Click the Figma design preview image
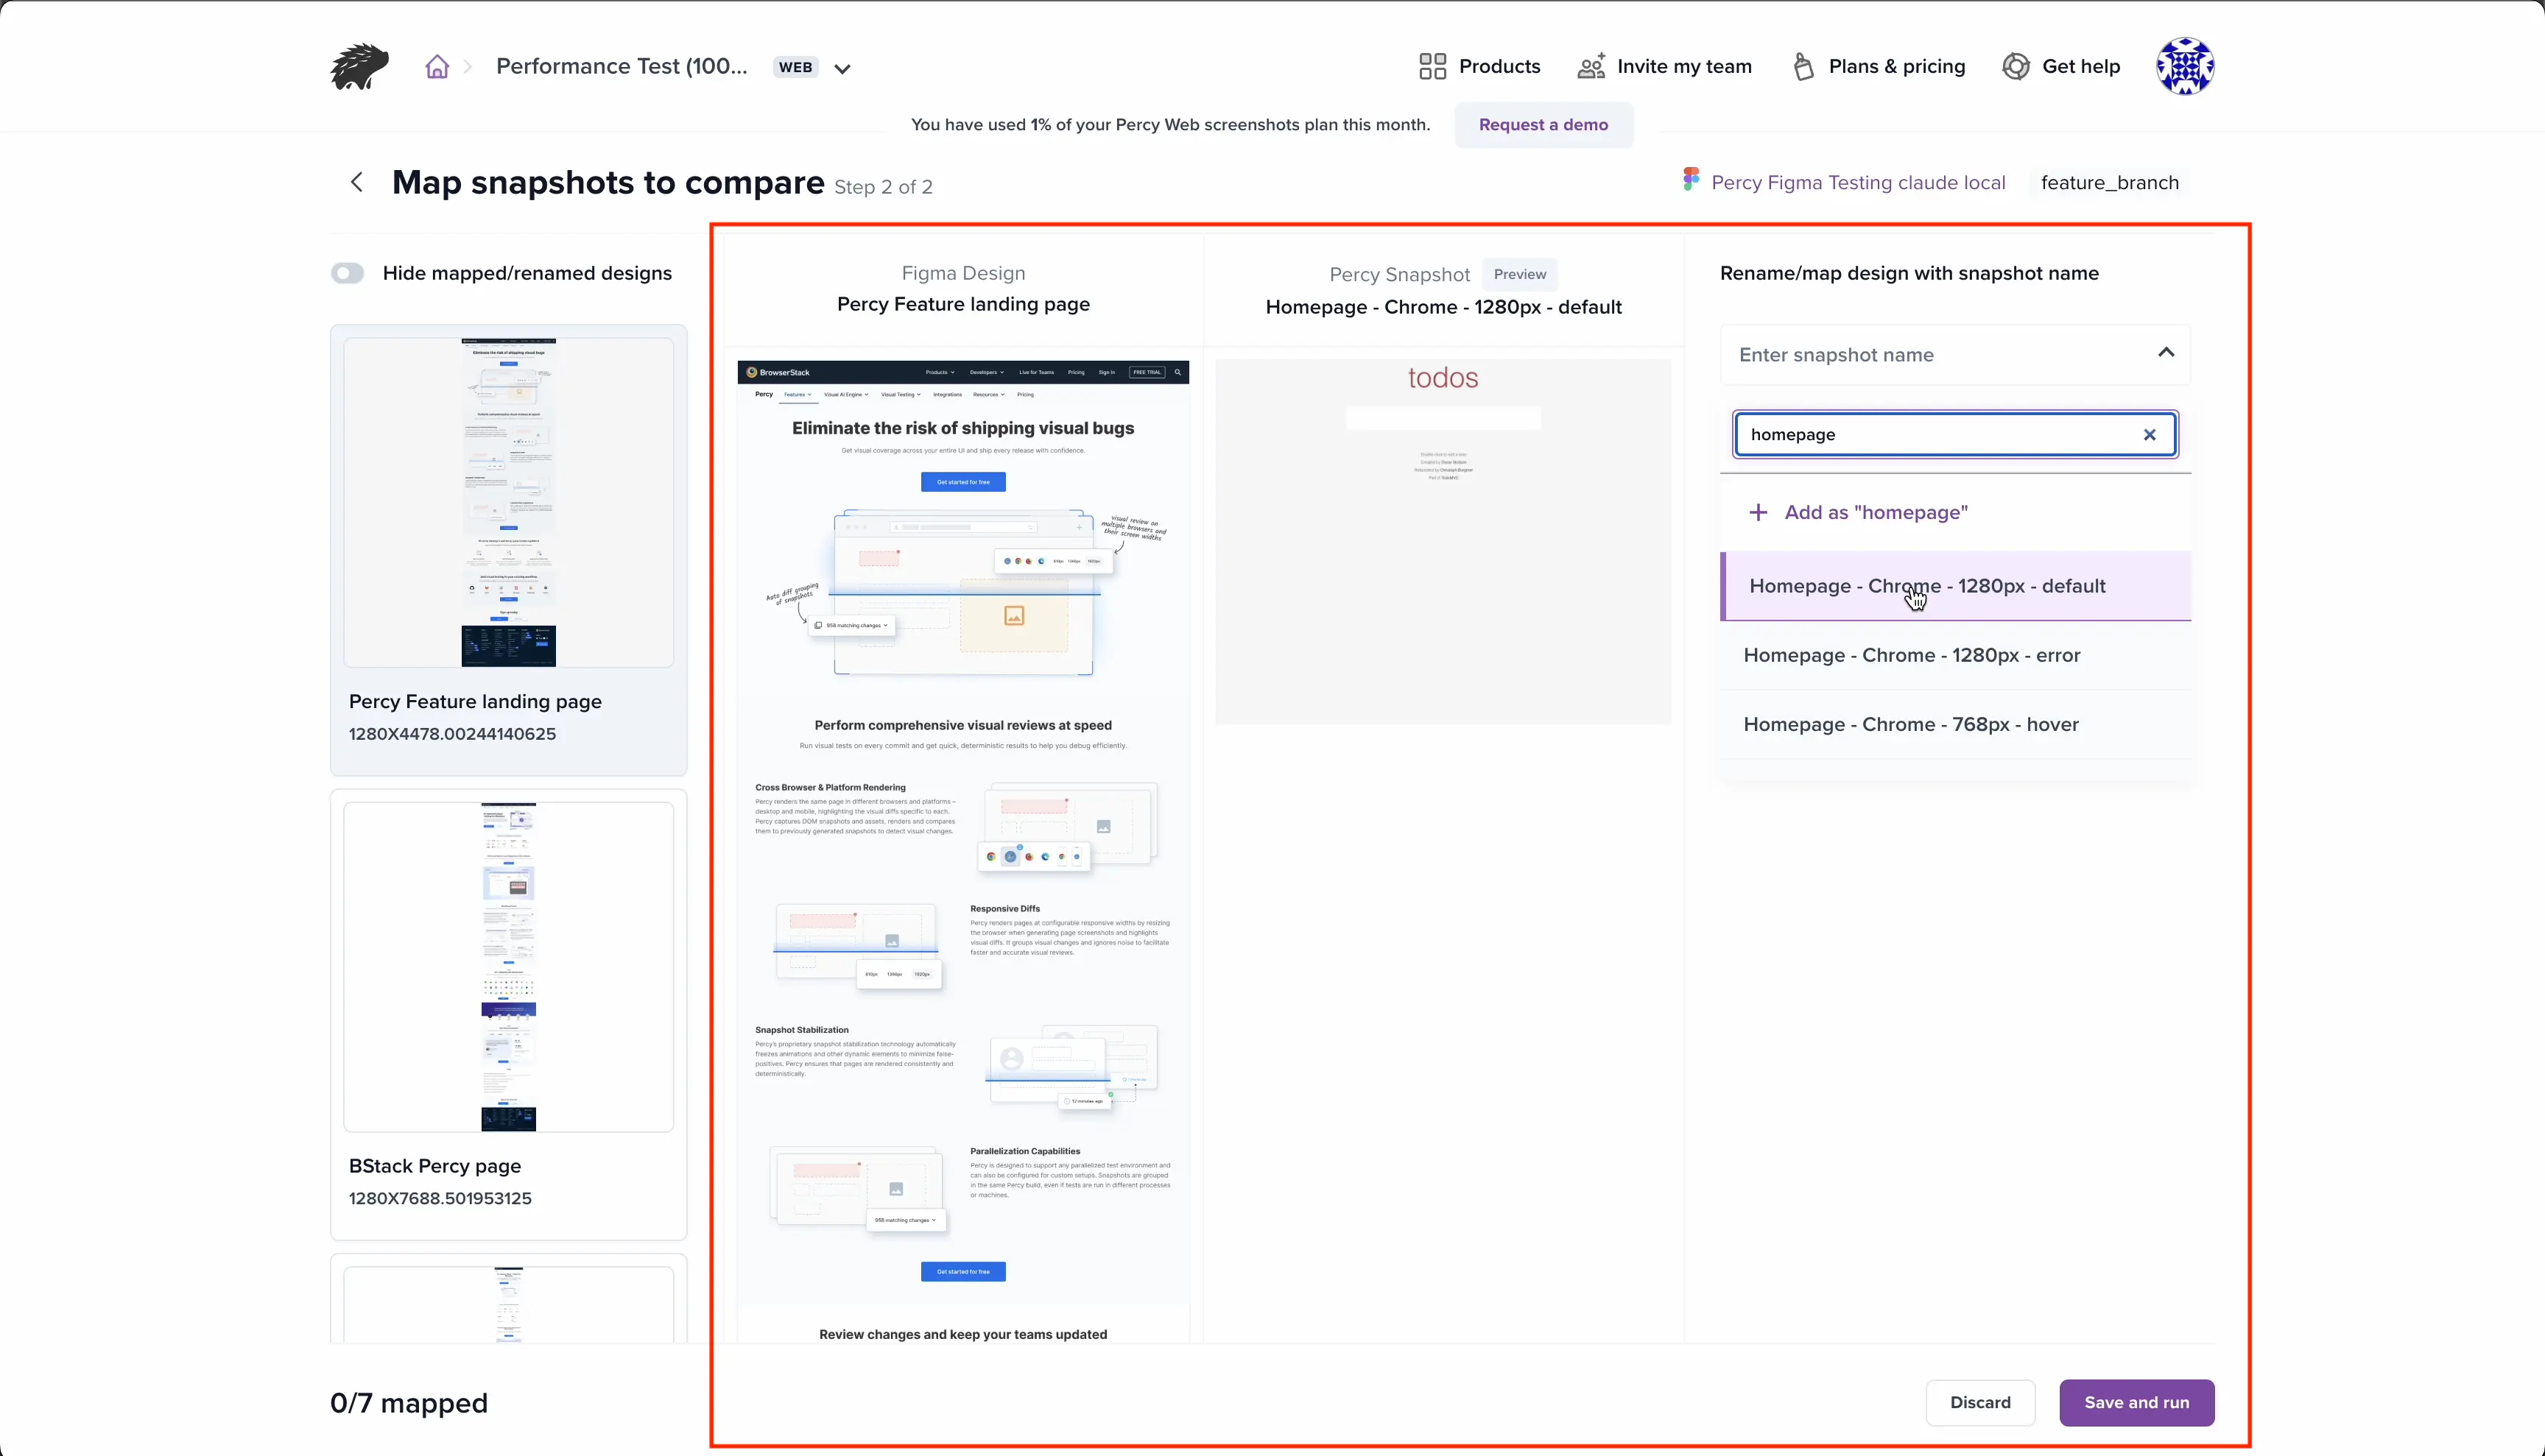Image resolution: width=2545 pixels, height=1456 pixels. tap(963, 850)
